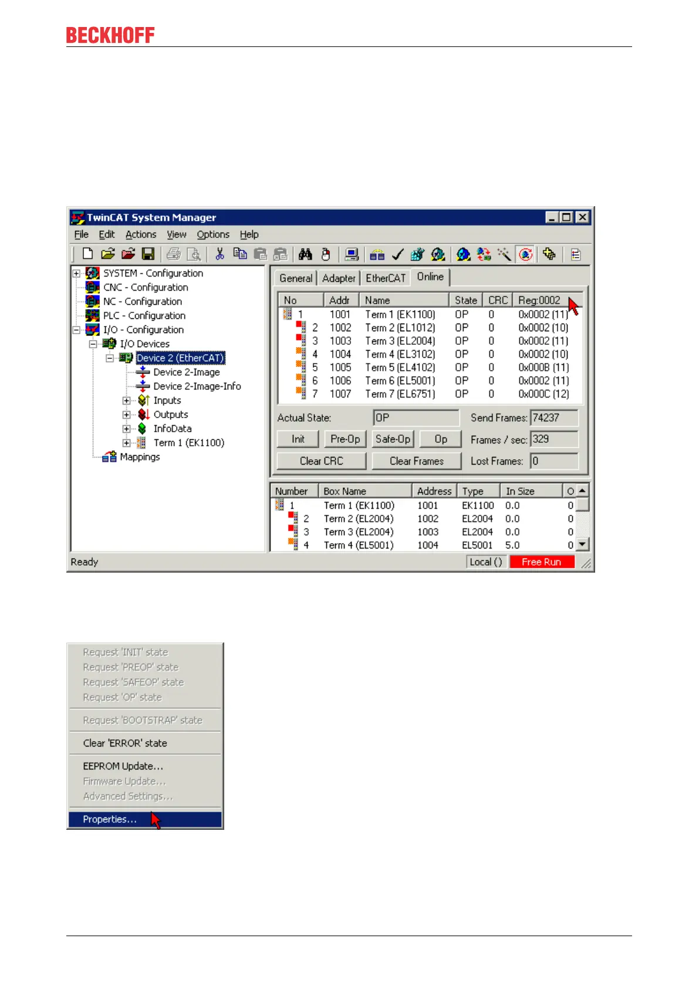The height and width of the screenshot is (989, 699).
Task: Select Properties... in the context menu
Action: click(145, 819)
